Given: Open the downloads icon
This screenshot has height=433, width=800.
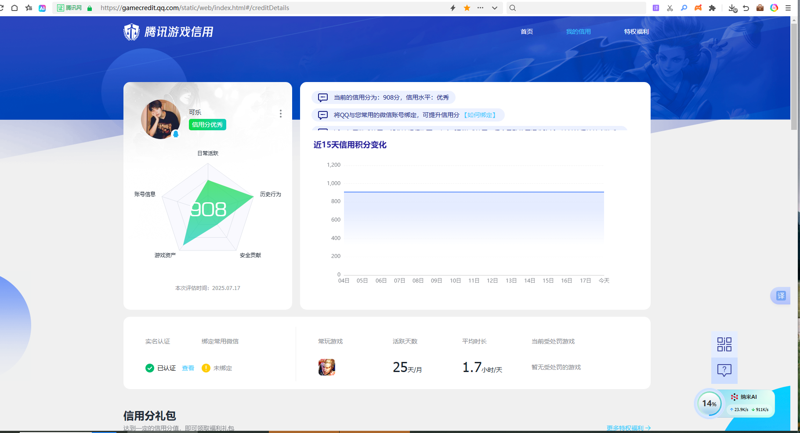Looking at the screenshot, I should 732,8.
